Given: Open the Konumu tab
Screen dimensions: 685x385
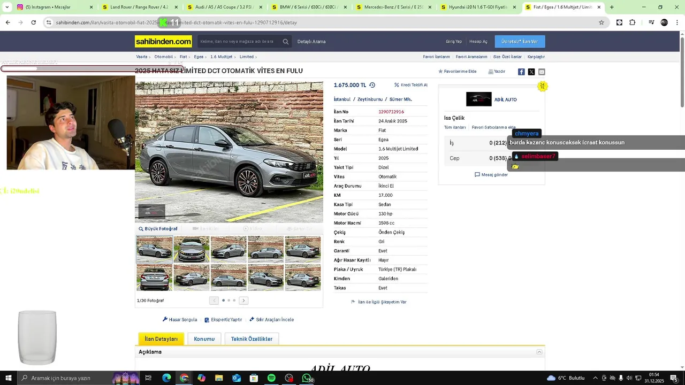Looking at the screenshot, I should 204,339.
